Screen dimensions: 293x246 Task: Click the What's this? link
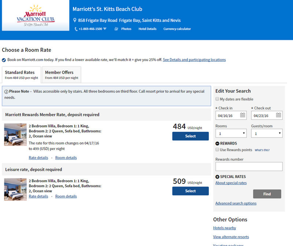[262, 150]
